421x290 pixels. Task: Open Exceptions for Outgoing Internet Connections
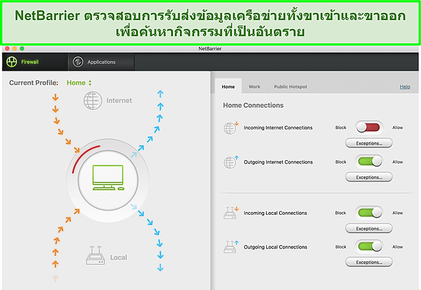coord(369,177)
